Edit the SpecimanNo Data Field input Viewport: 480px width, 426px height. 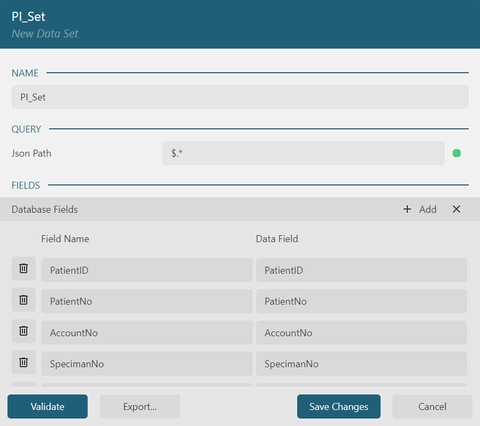pyautogui.click(x=361, y=364)
